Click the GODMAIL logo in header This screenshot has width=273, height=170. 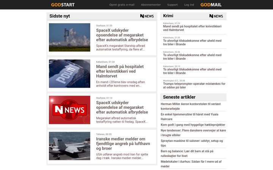211,5
